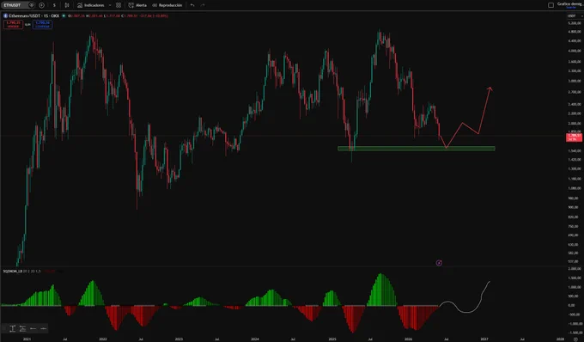Open the indicator templates grid icon

[119, 5]
